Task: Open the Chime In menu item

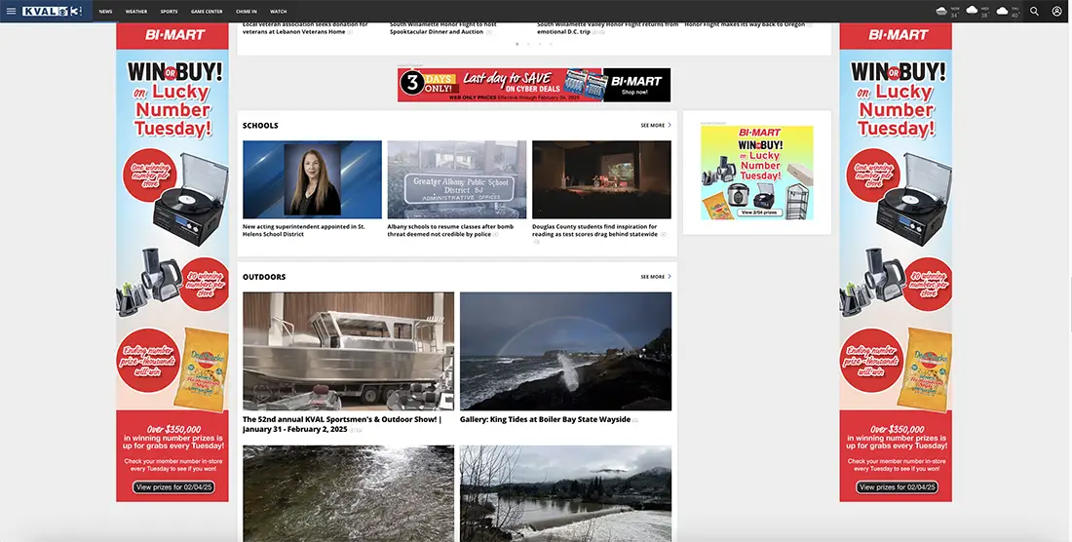Action: [247, 12]
